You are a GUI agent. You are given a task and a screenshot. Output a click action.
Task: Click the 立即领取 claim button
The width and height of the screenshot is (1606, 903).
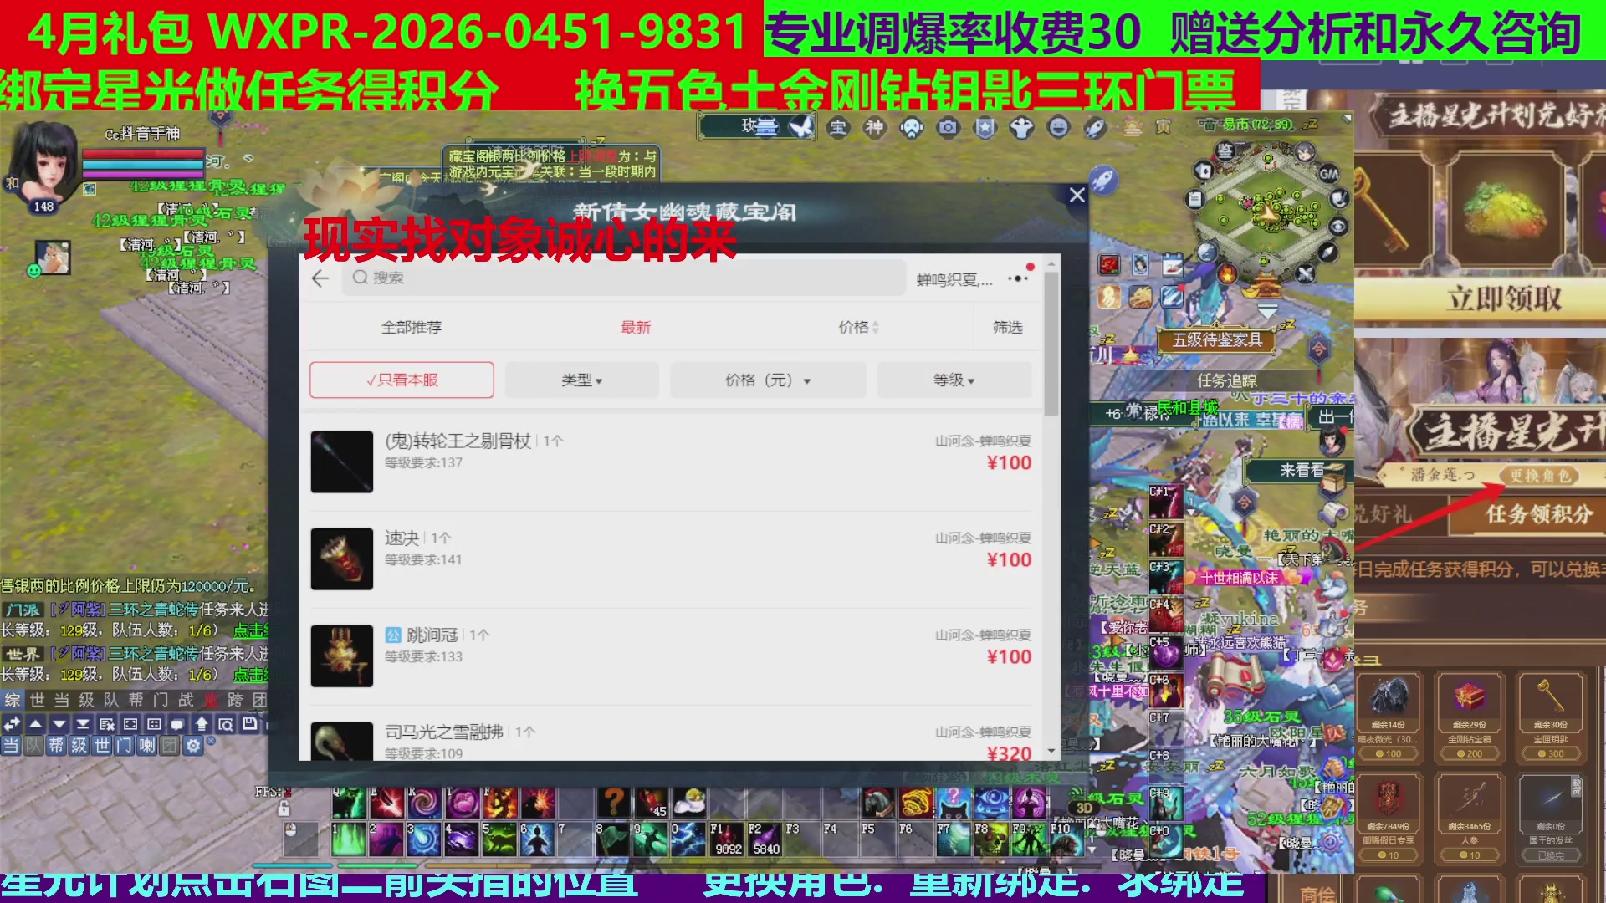[x=1503, y=298]
